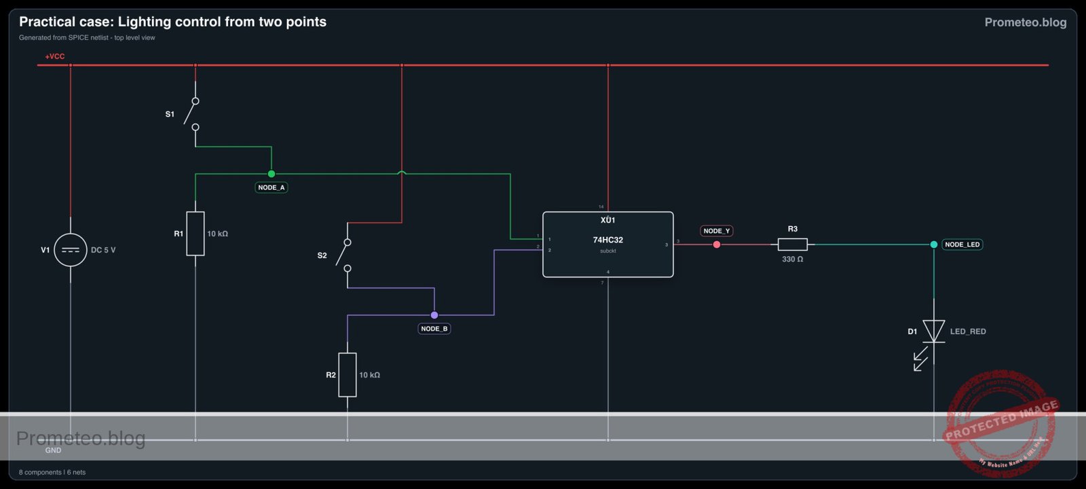Click the 10 kΩ value beside R1
Image resolution: width=1086 pixels, height=489 pixels.
point(218,234)
